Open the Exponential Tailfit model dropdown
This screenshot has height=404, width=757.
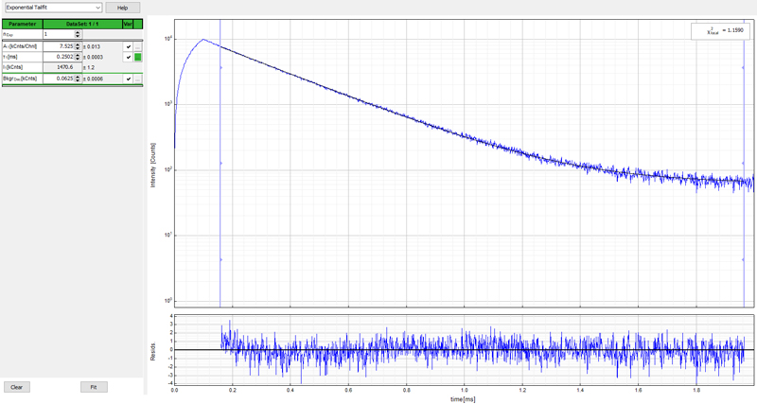(52, 7)
